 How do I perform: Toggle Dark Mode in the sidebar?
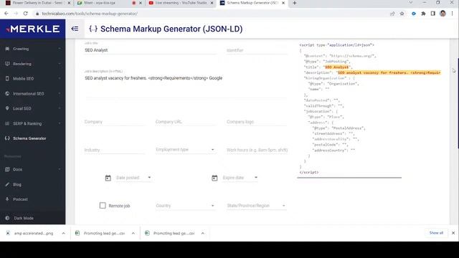click(x=33, y=218)
